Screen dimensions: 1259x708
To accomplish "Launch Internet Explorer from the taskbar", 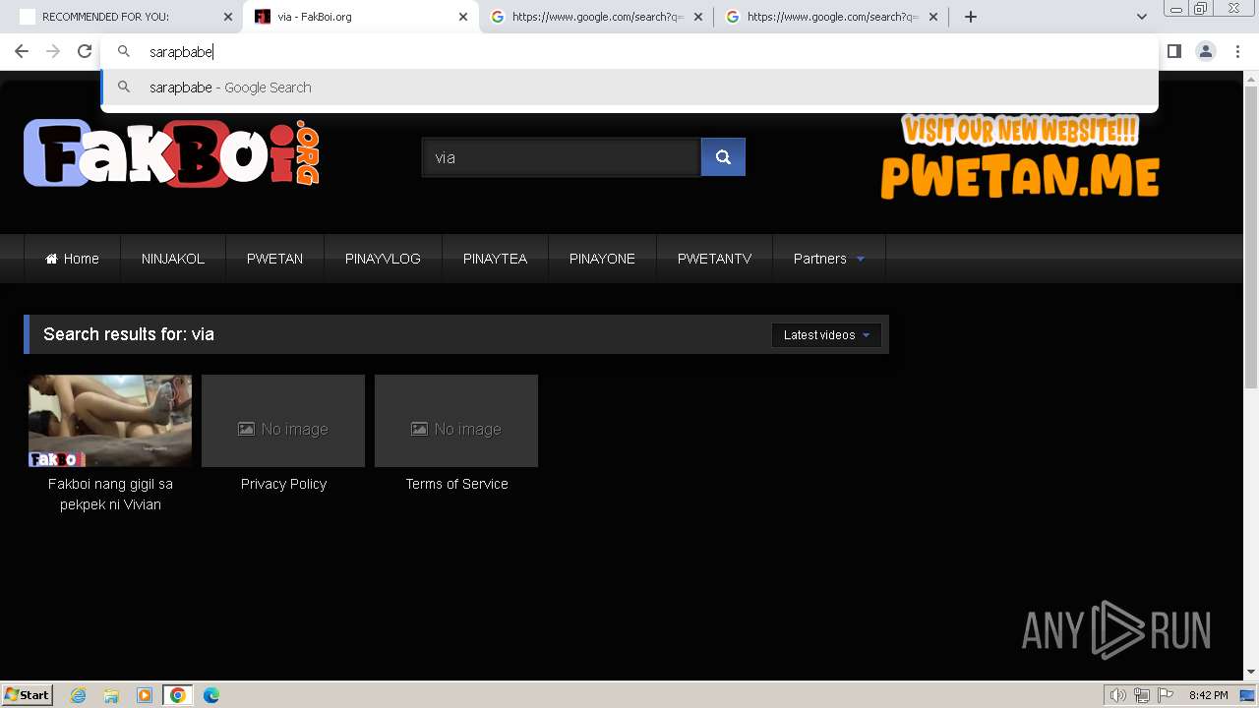I will pyautogui.click(x=79, y=695).
